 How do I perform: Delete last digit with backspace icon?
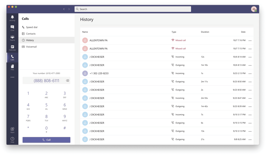[68, 81]
